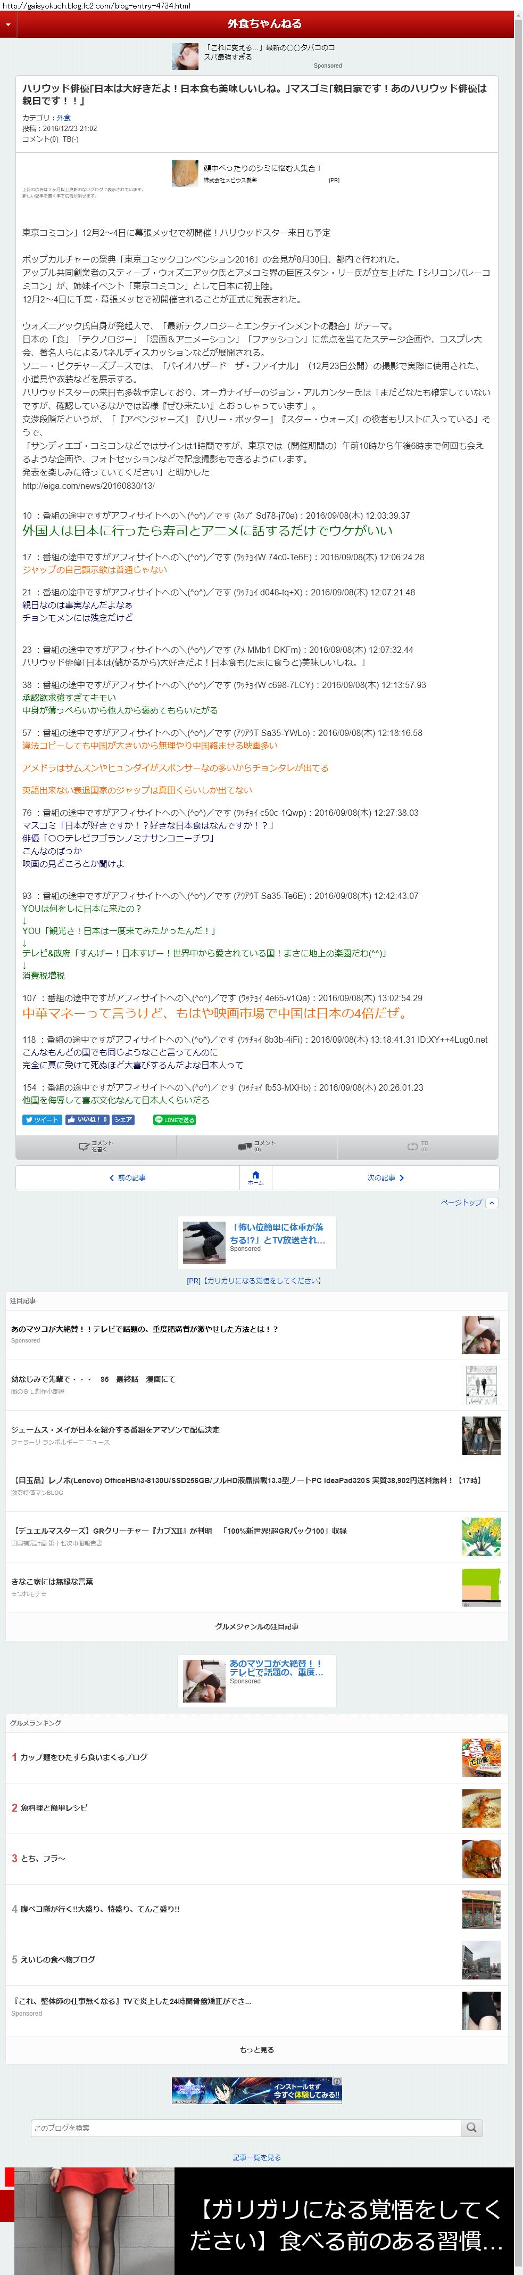Open the 記事一覧を見る link
The height and width of the screenshot is (2275, 523).
[x=256, y=2157]
